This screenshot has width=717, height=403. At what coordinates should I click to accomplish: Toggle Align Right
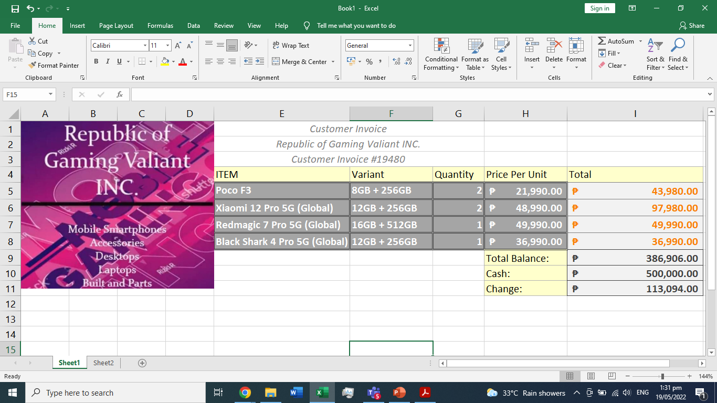point(231,61)
